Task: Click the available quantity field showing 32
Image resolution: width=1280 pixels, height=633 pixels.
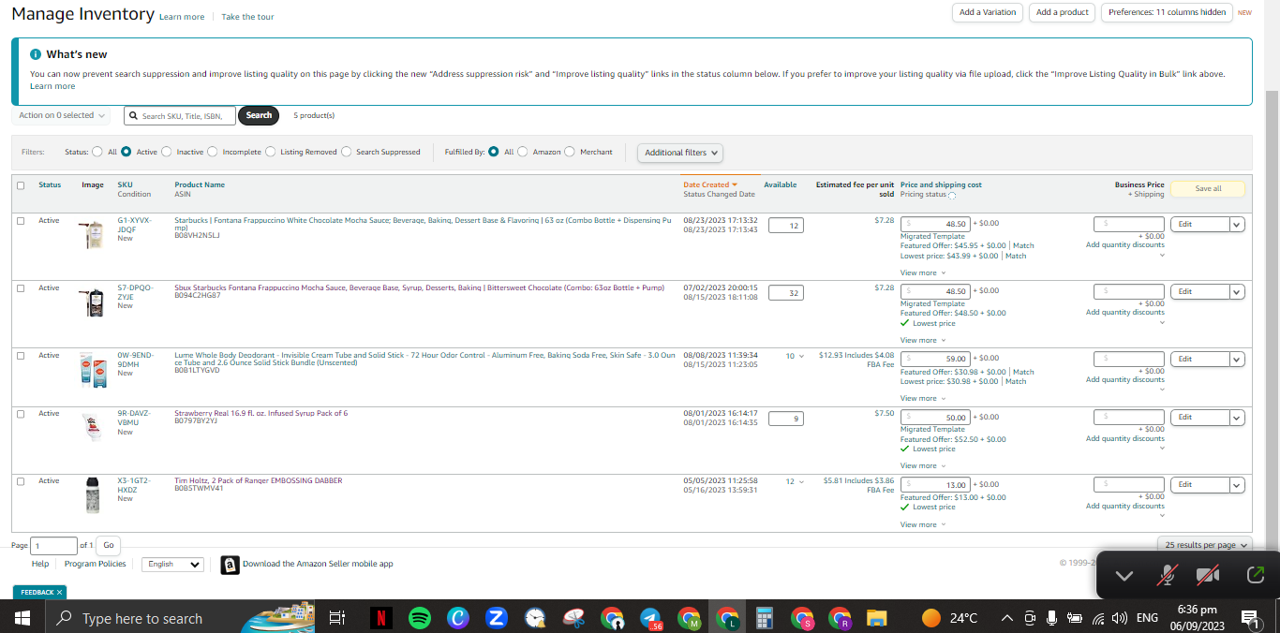Action: [785, 293]
